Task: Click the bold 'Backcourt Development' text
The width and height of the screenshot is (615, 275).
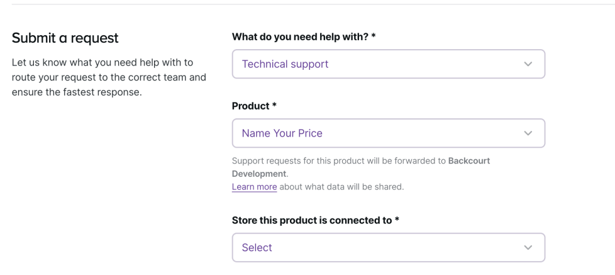Action: click(468, 161)
